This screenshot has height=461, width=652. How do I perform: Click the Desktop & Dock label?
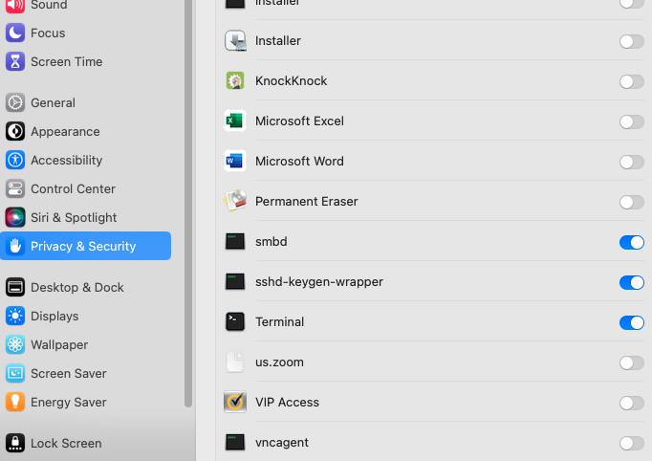76,288
